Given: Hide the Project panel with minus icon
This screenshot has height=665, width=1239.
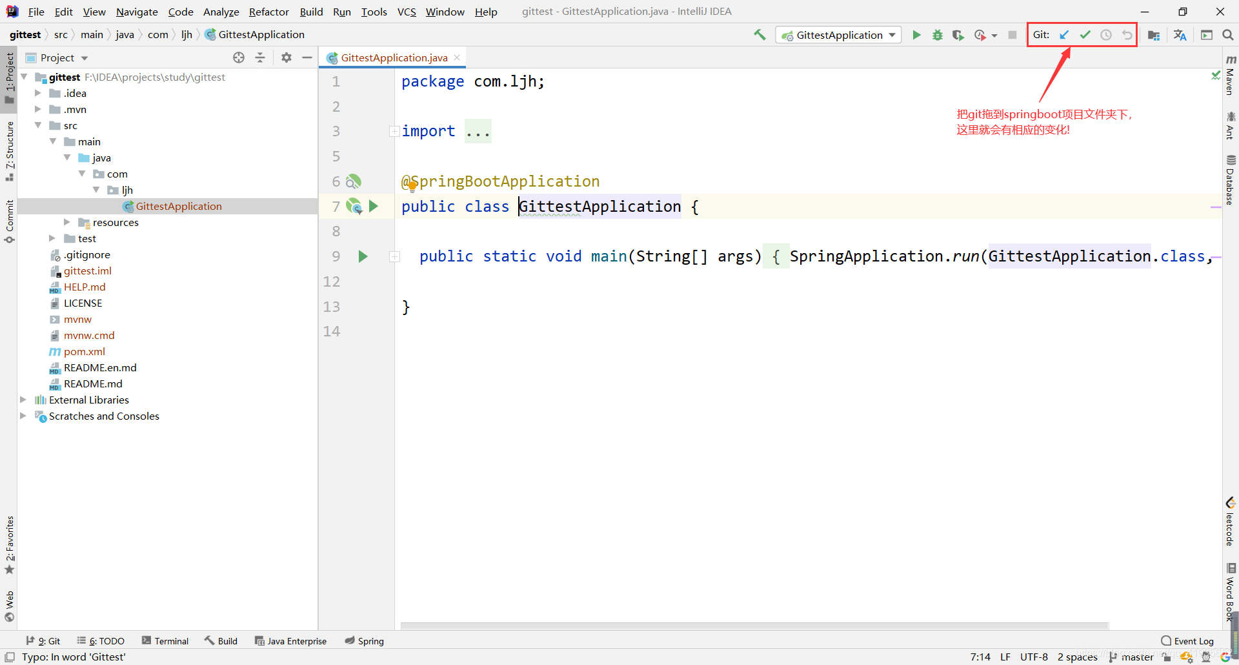Looking at the screenshot, I should 307,57.
